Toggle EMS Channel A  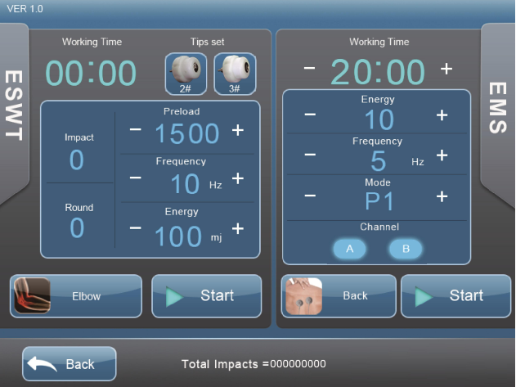coord(349,250)
